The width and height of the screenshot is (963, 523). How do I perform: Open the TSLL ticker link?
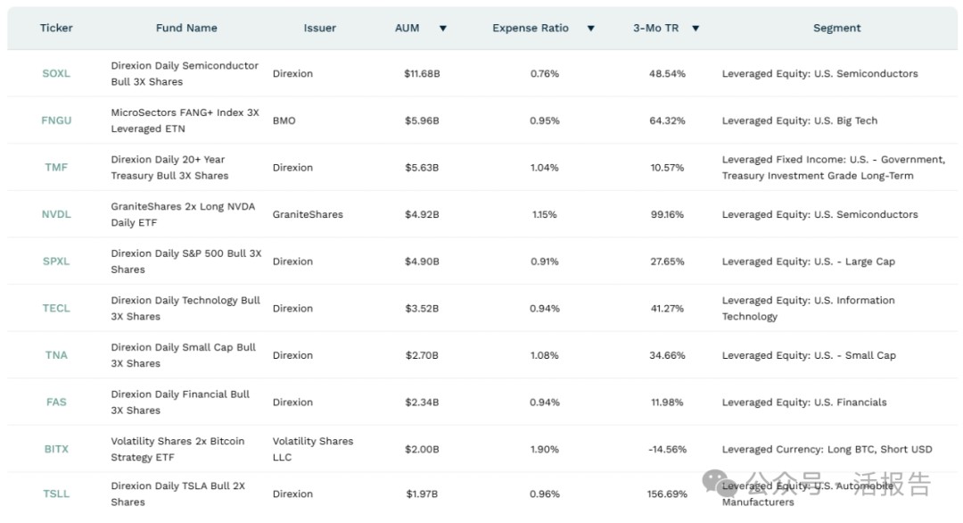pos(56,494)
